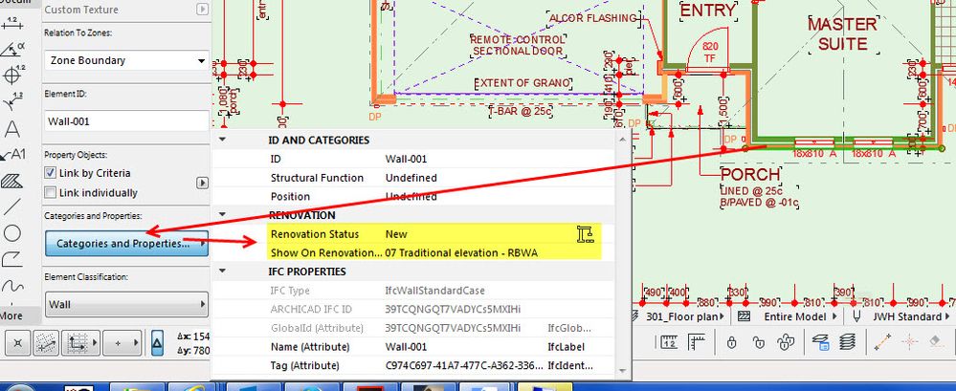Open Layer Settings icon
This screenshot has height=391, width=956.
point(820,342)
